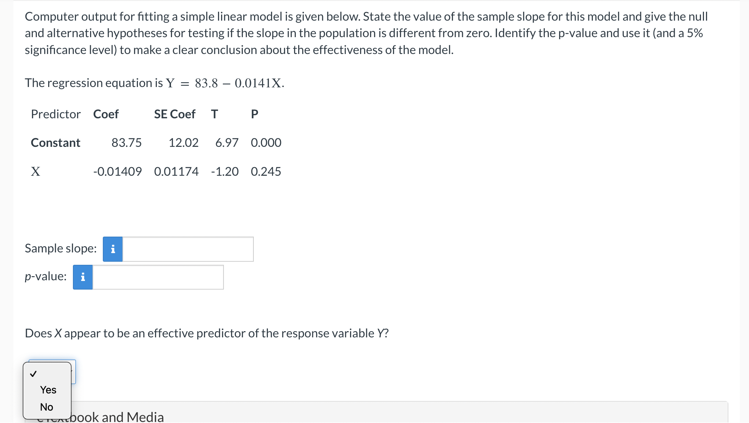Choose the blank option with the checkmark
Screen dimensions: 749x423
[33, 374]
